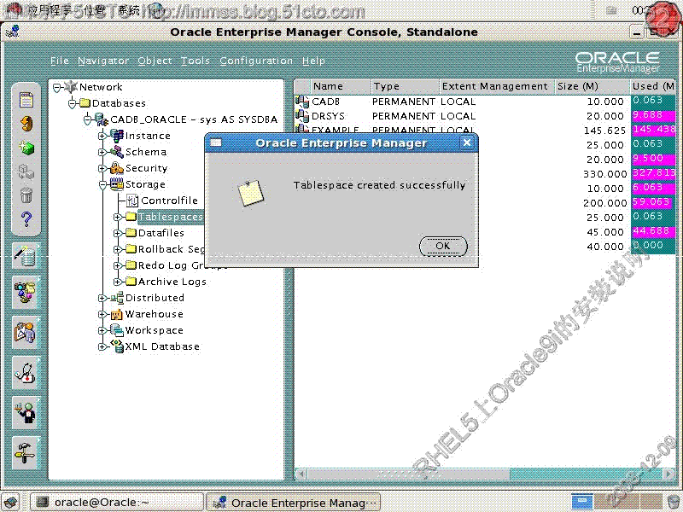Collapse the CADB_ORACLE database node

(x=88, y=119)
